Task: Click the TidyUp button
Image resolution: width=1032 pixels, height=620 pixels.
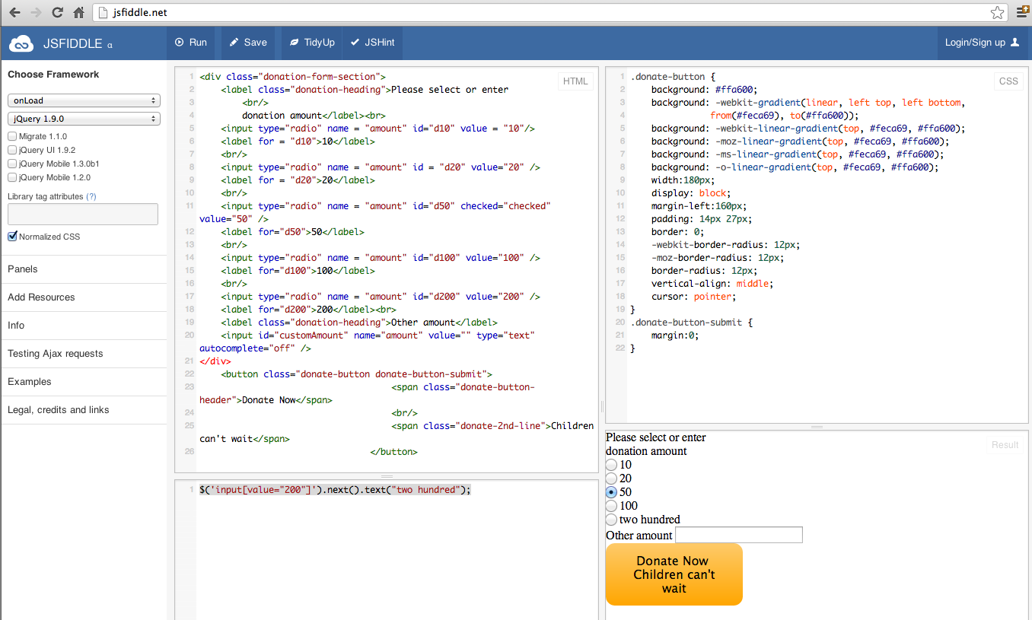Action: (312, 43)
